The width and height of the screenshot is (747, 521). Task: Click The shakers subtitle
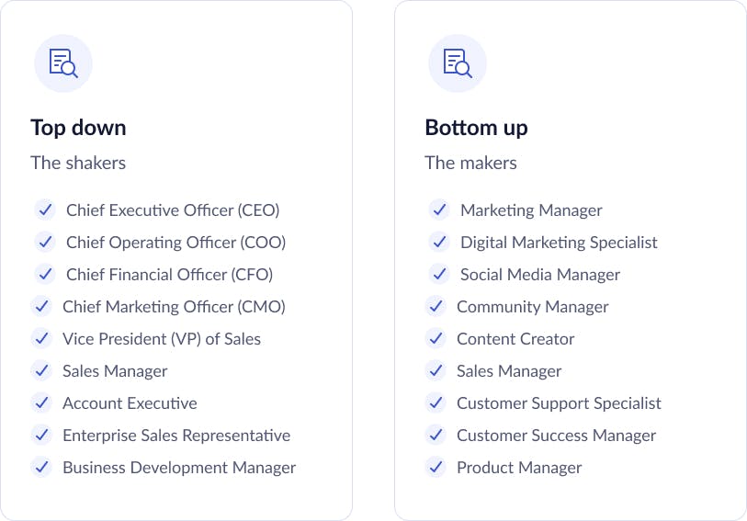(x=78, y=163)
